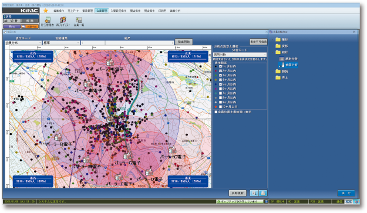This screenshot has width=367, height=213.
Task: Click the gold star favorites icon
Action: 46,11
